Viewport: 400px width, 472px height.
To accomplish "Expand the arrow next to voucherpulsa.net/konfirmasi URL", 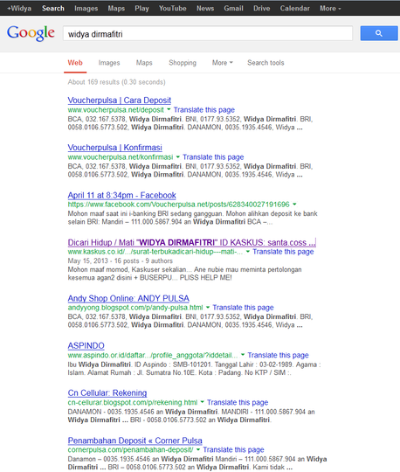I will [x=178, y=156].
